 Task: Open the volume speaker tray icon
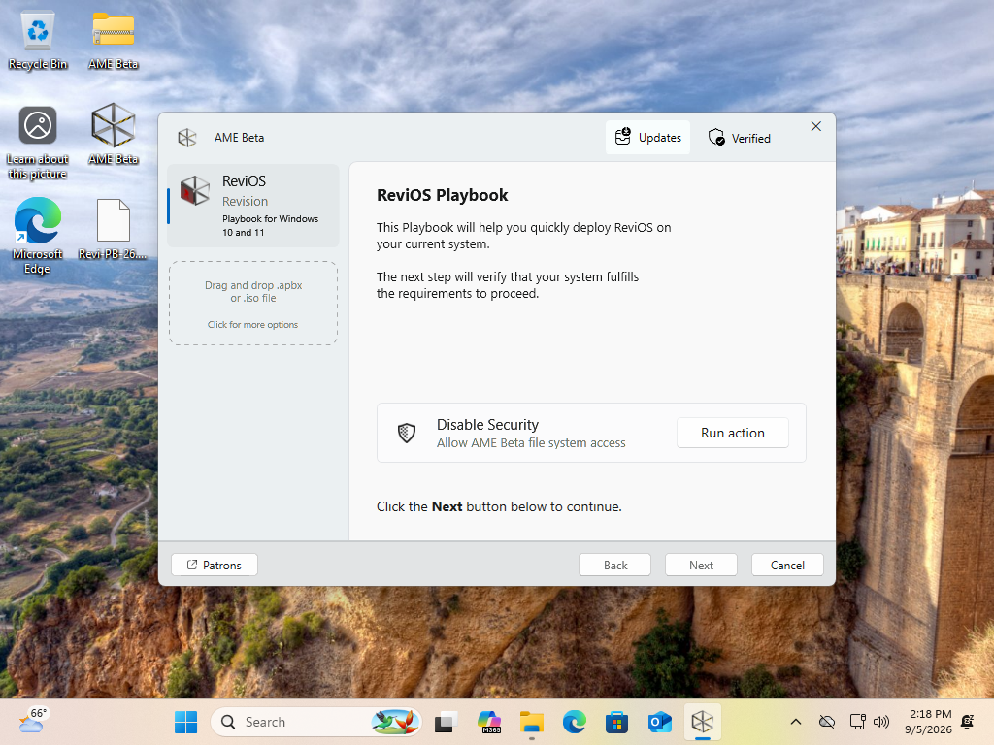pyautogui.click(x=881, y=722)
